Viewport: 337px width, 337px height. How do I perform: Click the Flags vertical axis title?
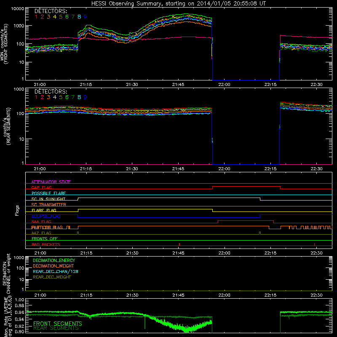[x=17, y=210]
